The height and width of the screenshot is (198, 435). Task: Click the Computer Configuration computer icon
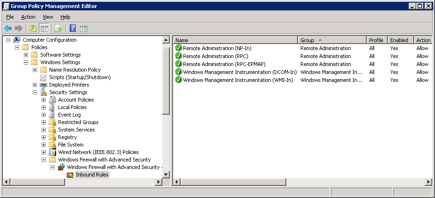pyautogui.click(x=17, y=40)
